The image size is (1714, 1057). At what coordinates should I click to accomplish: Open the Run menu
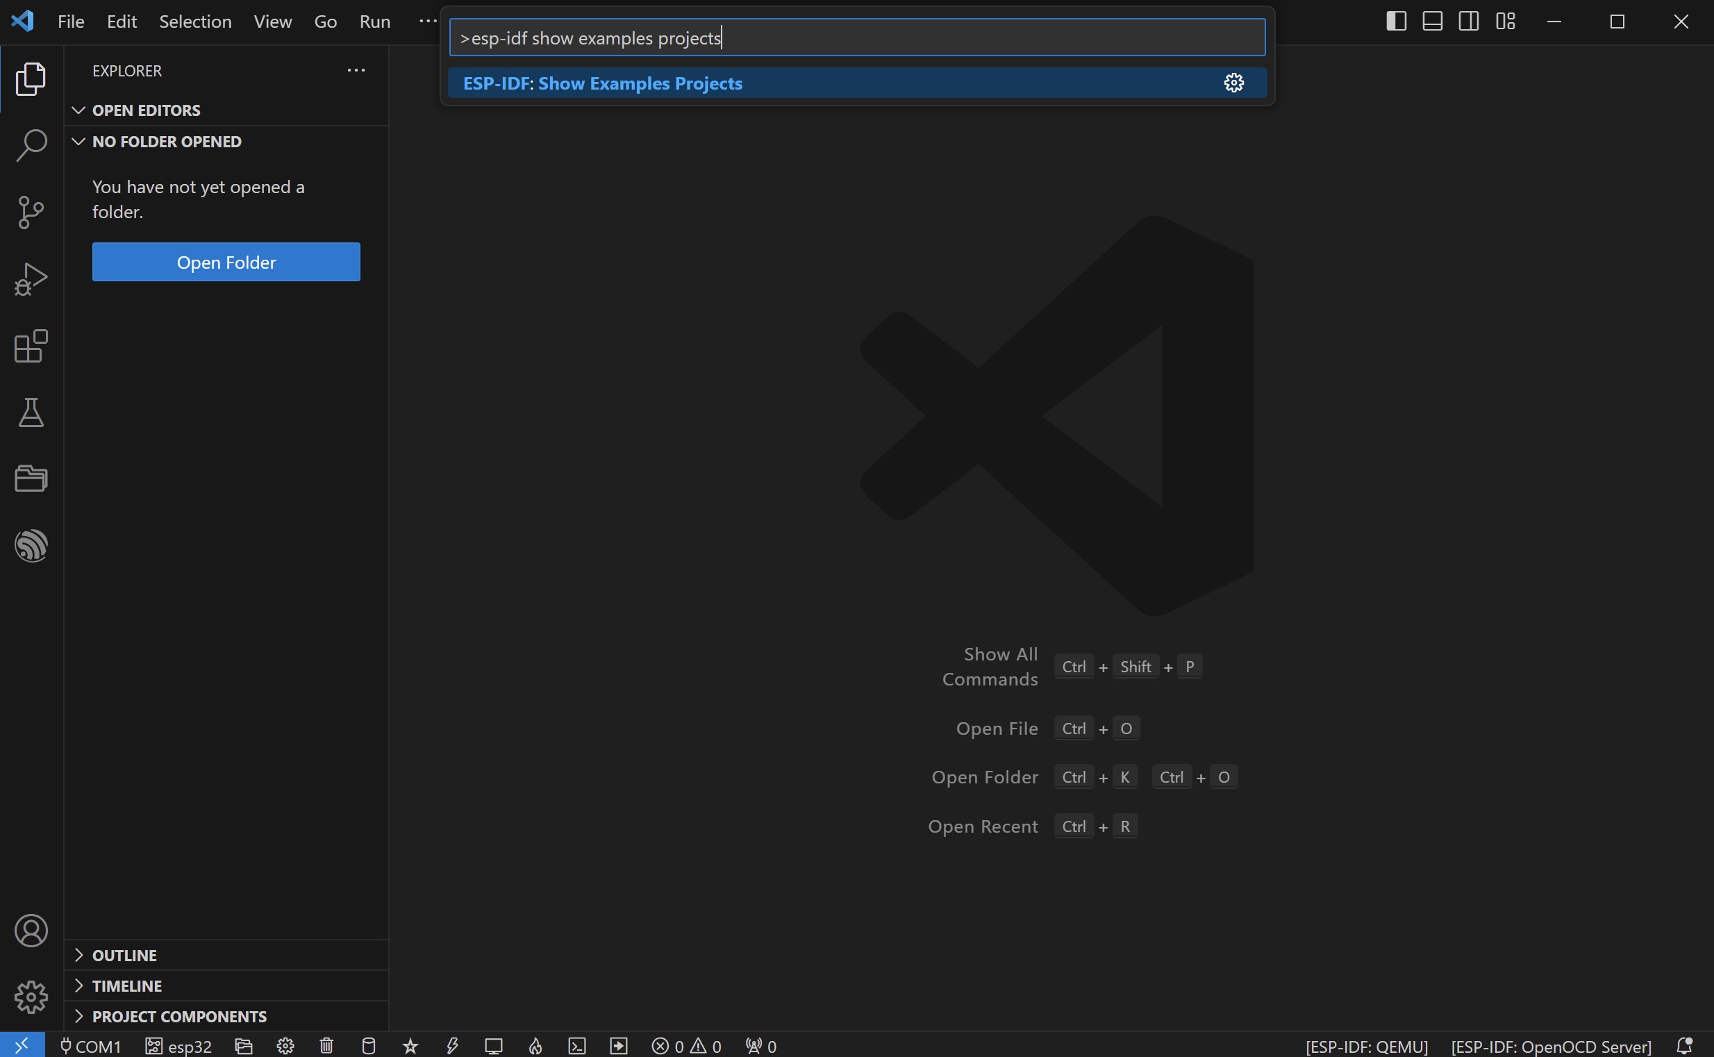coord(374,22)
